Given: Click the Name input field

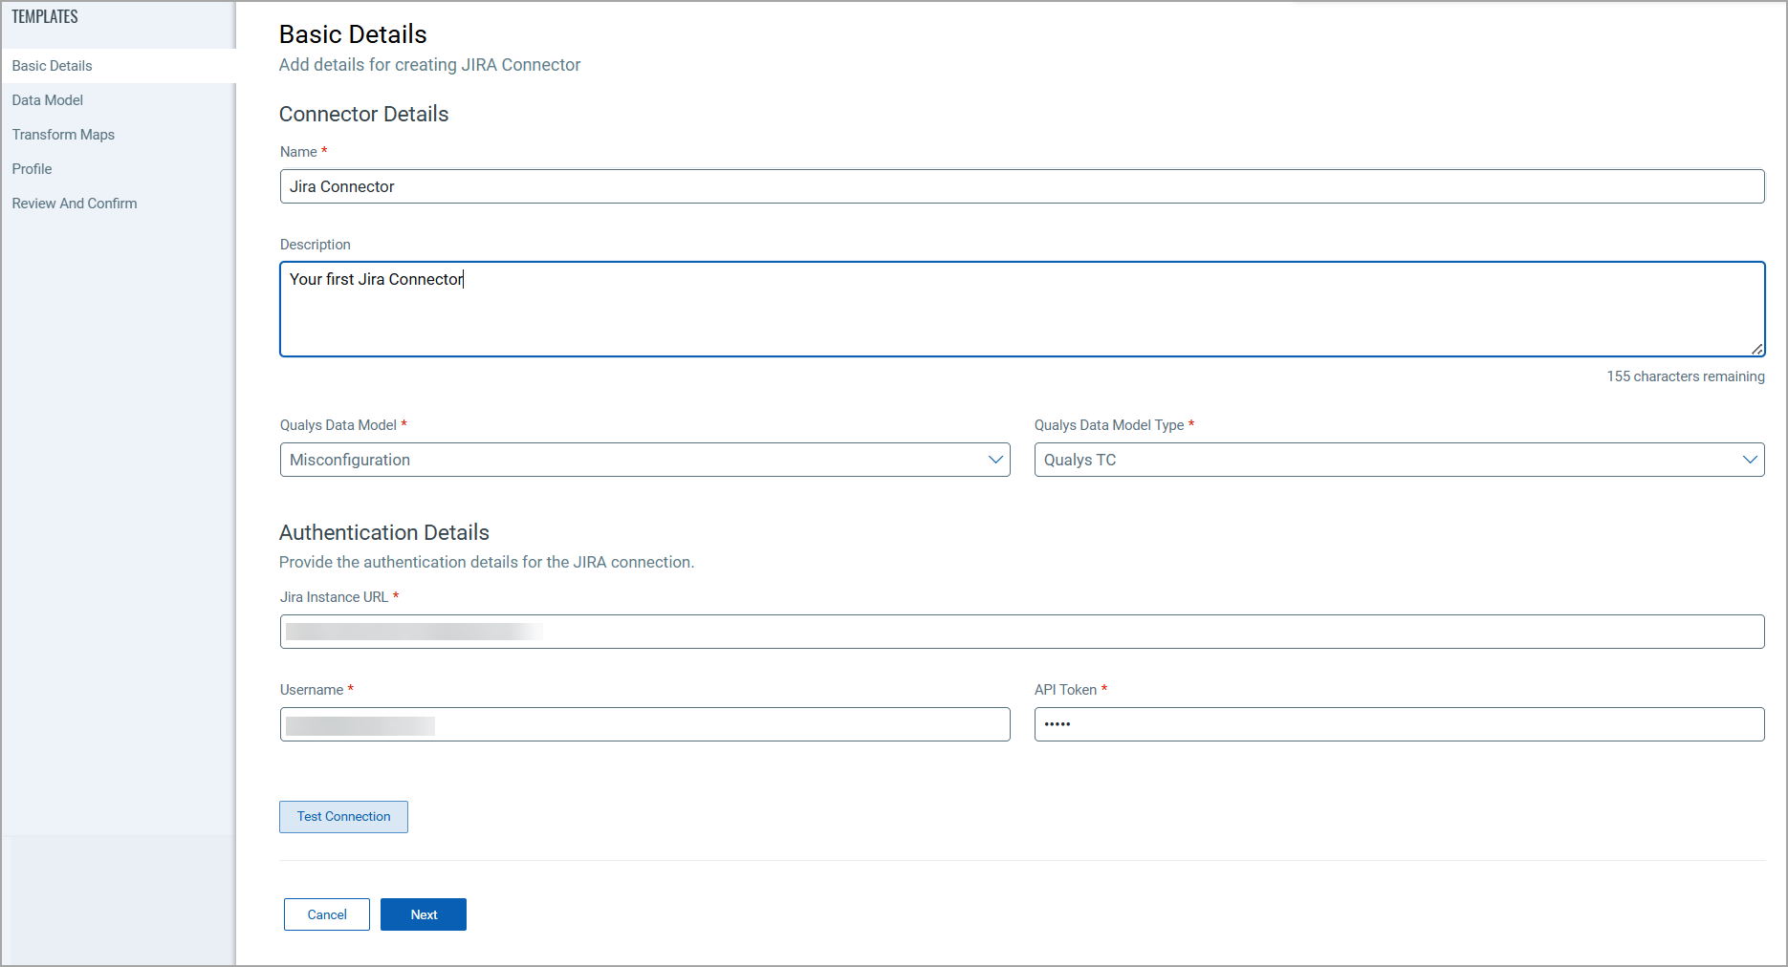Looking at the screenshot, I should click(1022, 186).
